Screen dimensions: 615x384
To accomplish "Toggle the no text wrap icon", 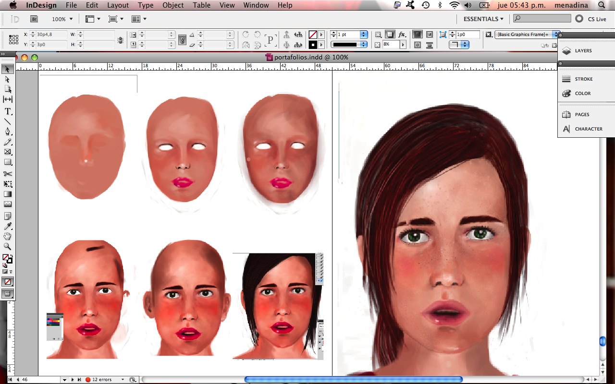I will pos(418,35).
